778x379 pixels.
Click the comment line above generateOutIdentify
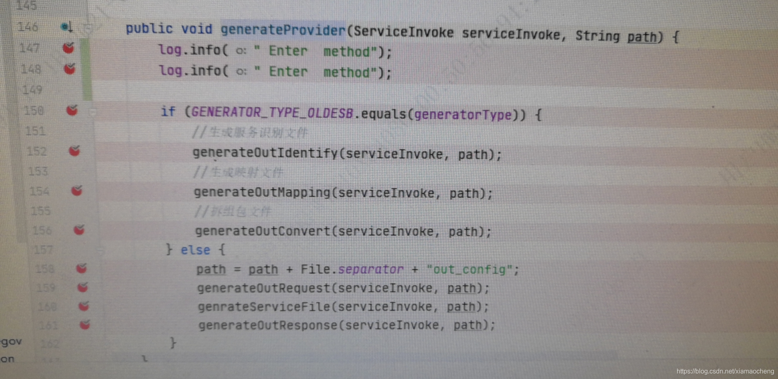(x=250, y=133)
